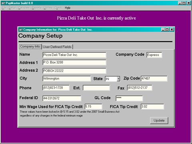Focus the Federal ID field
Screen dimensions: 192x144
click(62, 98)
